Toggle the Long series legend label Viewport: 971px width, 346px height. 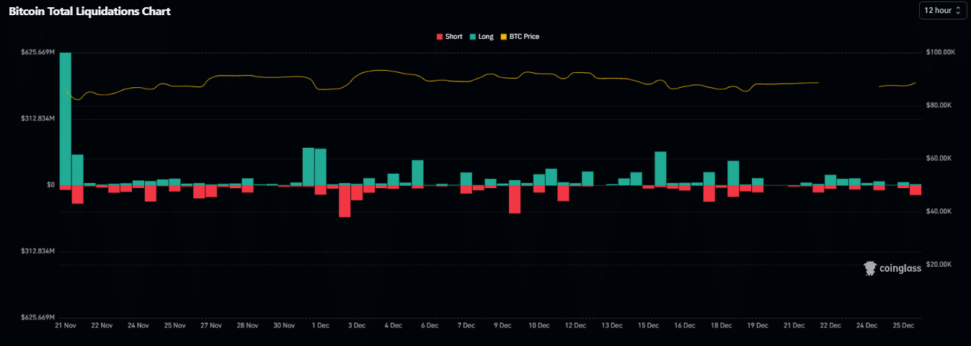coord(486,36)
